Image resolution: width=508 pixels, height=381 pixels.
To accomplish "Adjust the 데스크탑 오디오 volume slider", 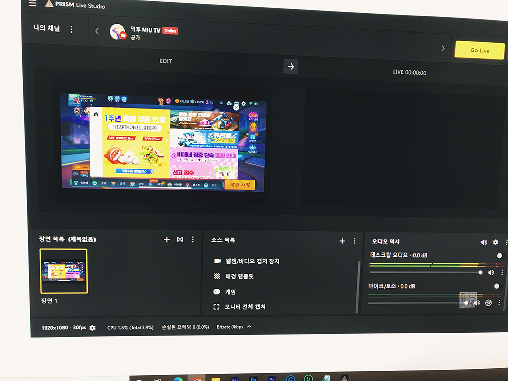I will (x=426, y=272).
